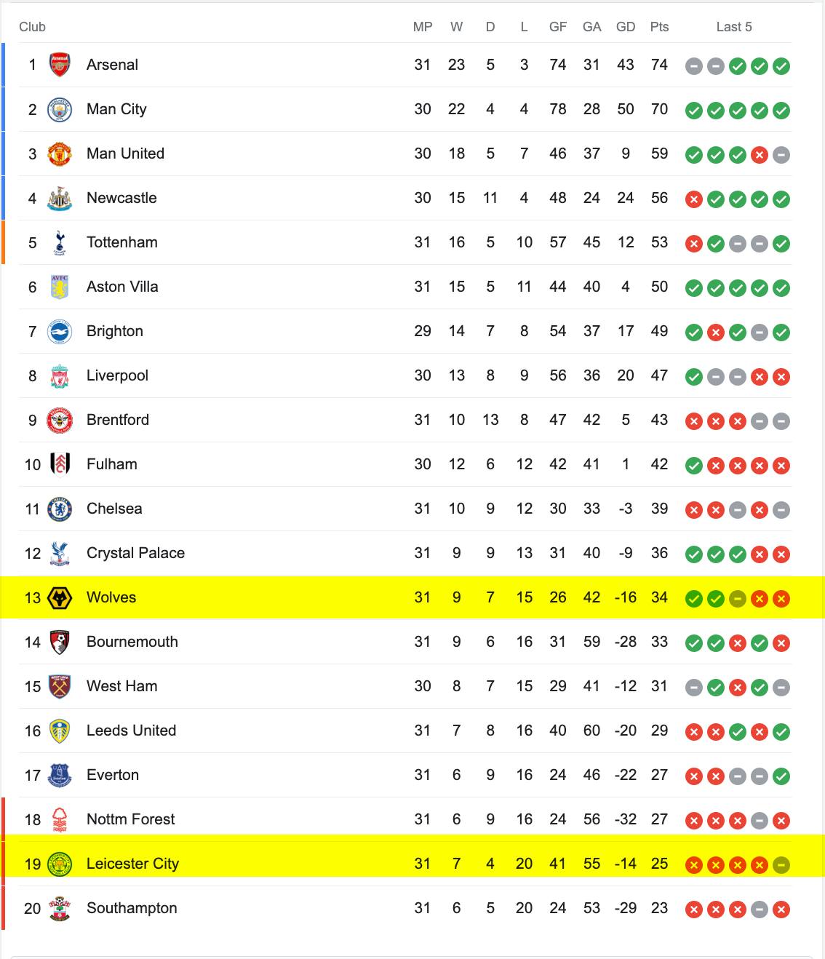Open the Aston Villa team link
825x959 pixels.
(122, 287)
